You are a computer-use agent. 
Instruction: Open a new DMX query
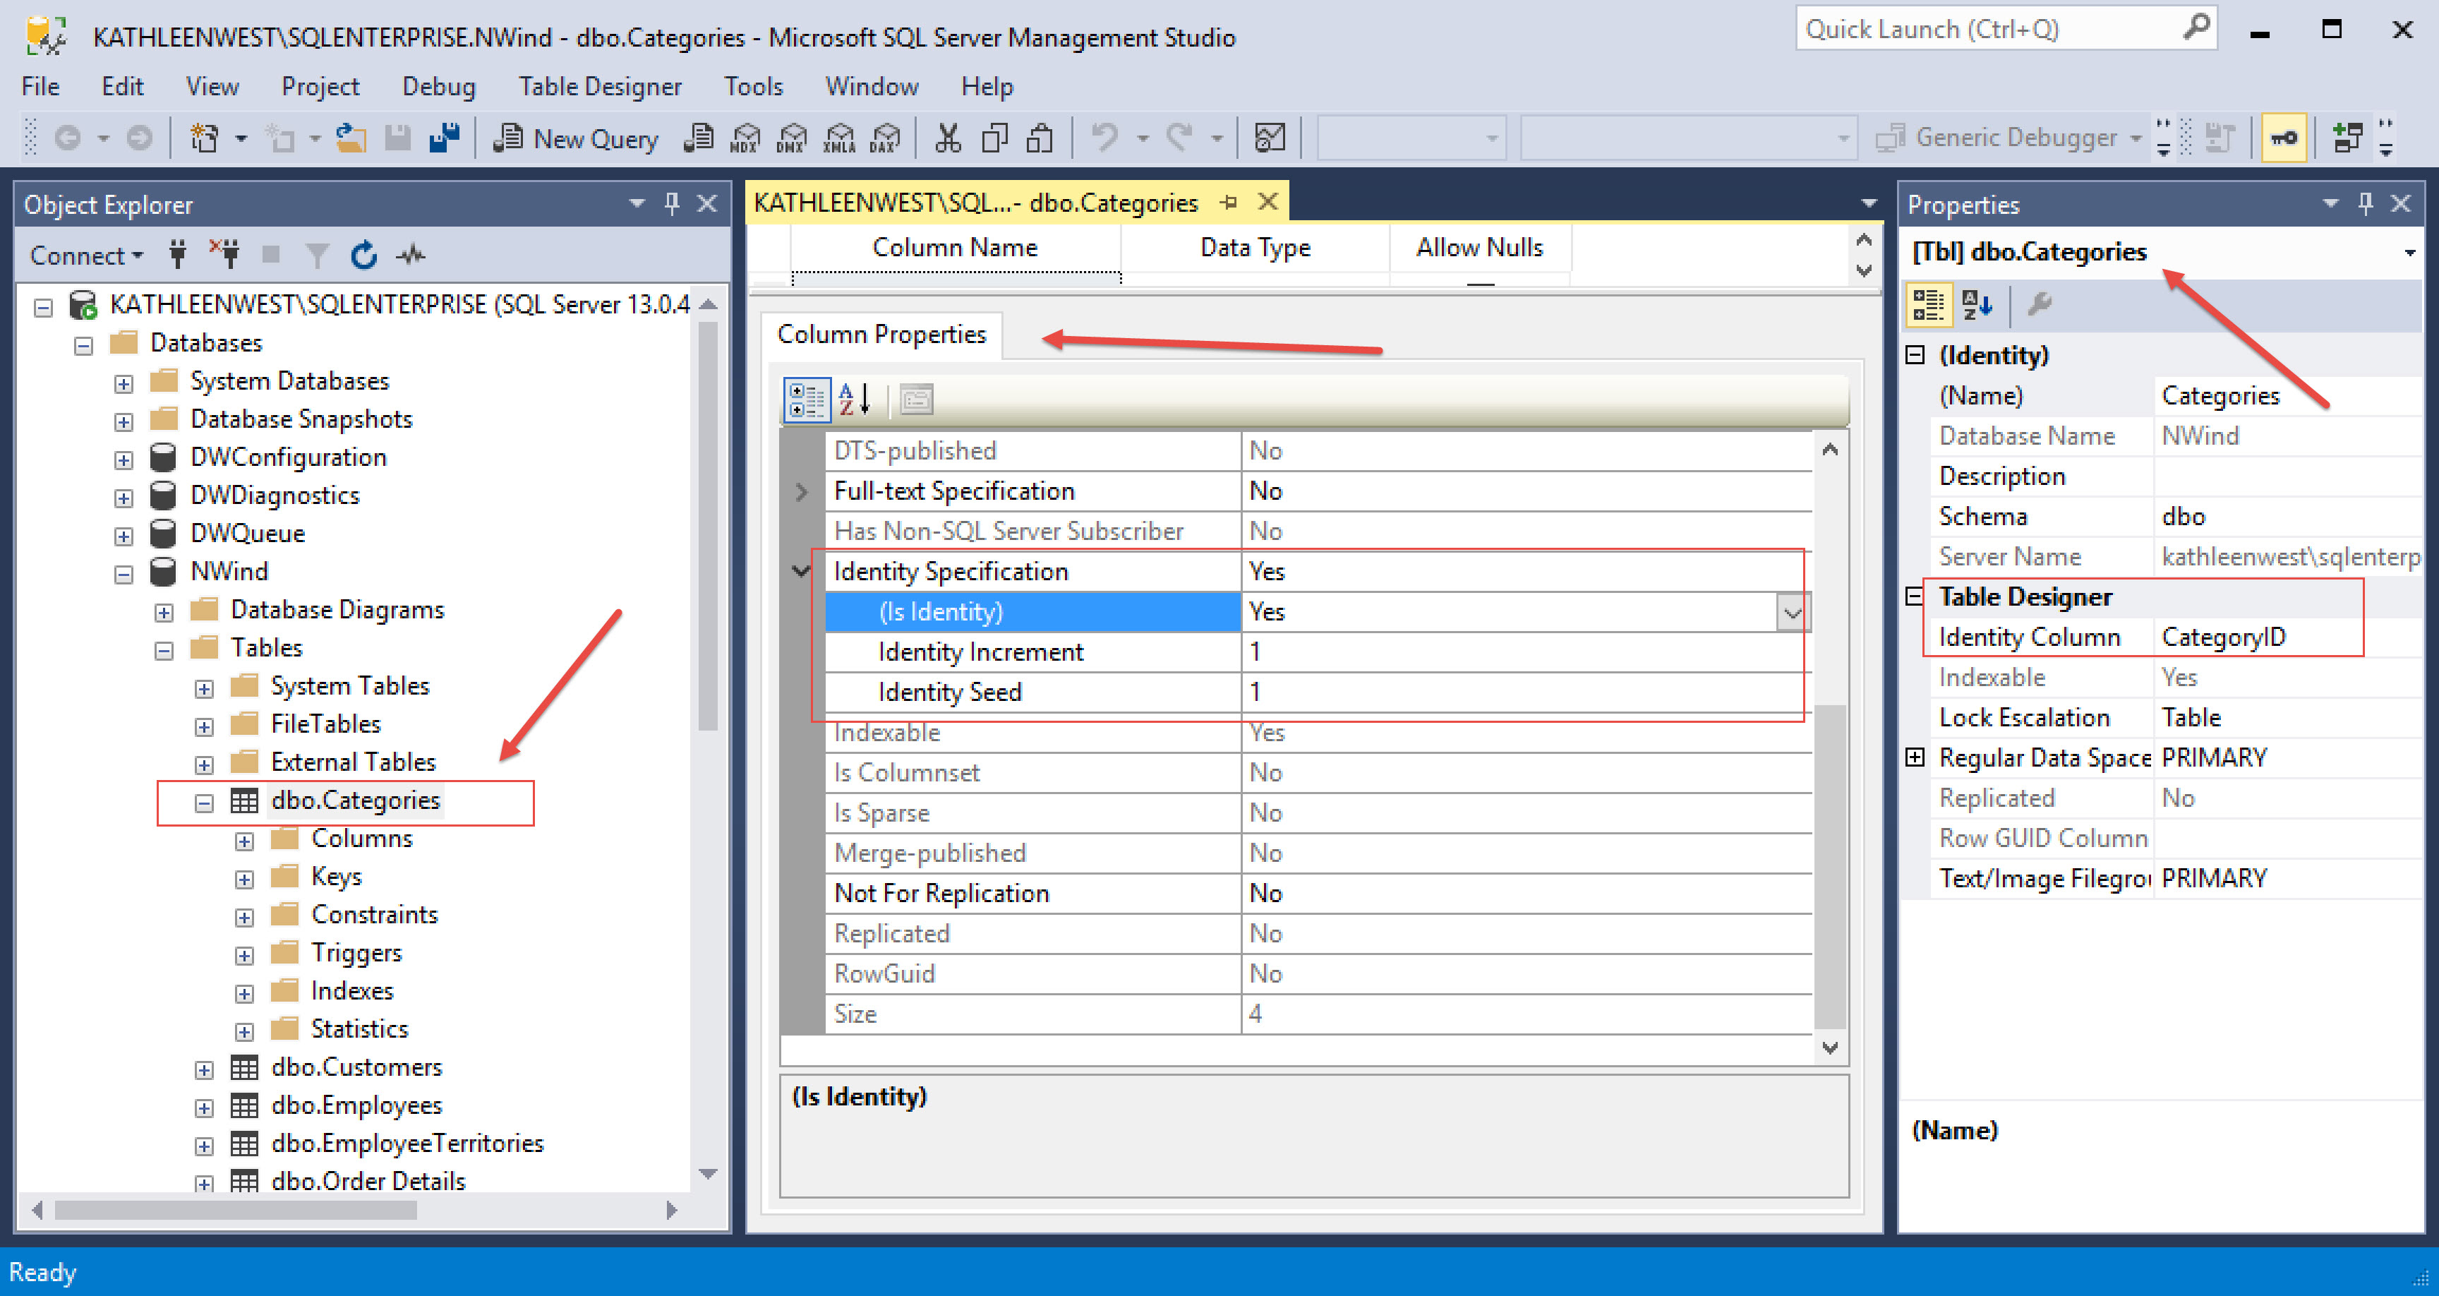tap(792, 138)
